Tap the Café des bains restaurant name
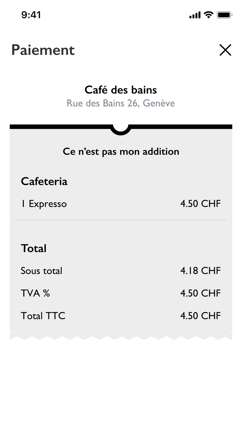This screenshot has height=430, width=242. pyautogui.click(x=121, y=90)
